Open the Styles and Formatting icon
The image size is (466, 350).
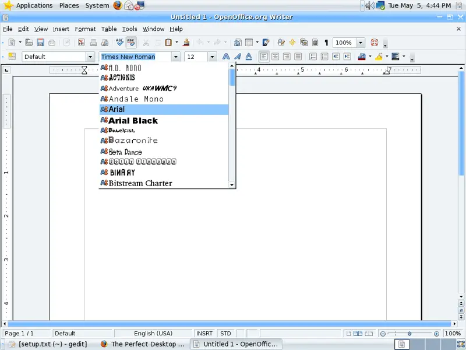pyautogui.click(x=12, y=57)
